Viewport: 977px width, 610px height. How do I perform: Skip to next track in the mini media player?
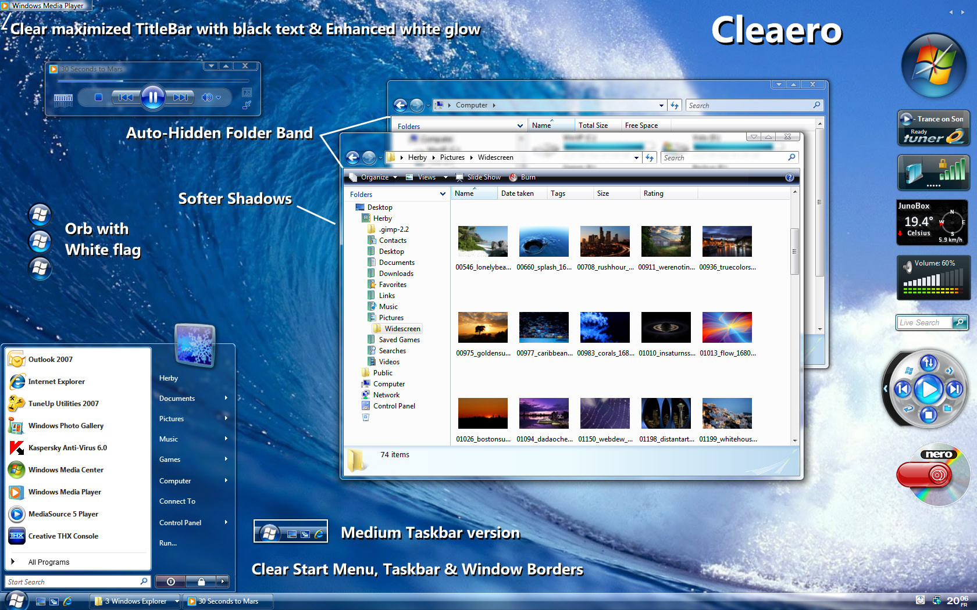180,98
